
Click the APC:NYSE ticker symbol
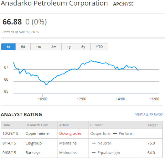click(x=123, y=4)
